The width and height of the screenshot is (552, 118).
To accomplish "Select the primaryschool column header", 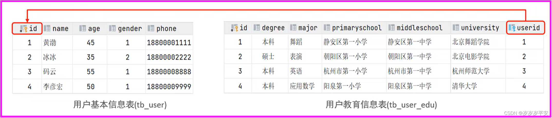I will [x=357, y=28].
